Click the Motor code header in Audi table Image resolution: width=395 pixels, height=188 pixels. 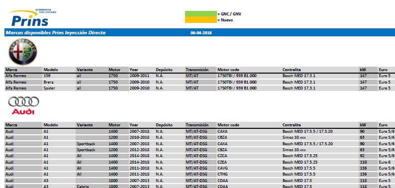(x=228, y=125)
